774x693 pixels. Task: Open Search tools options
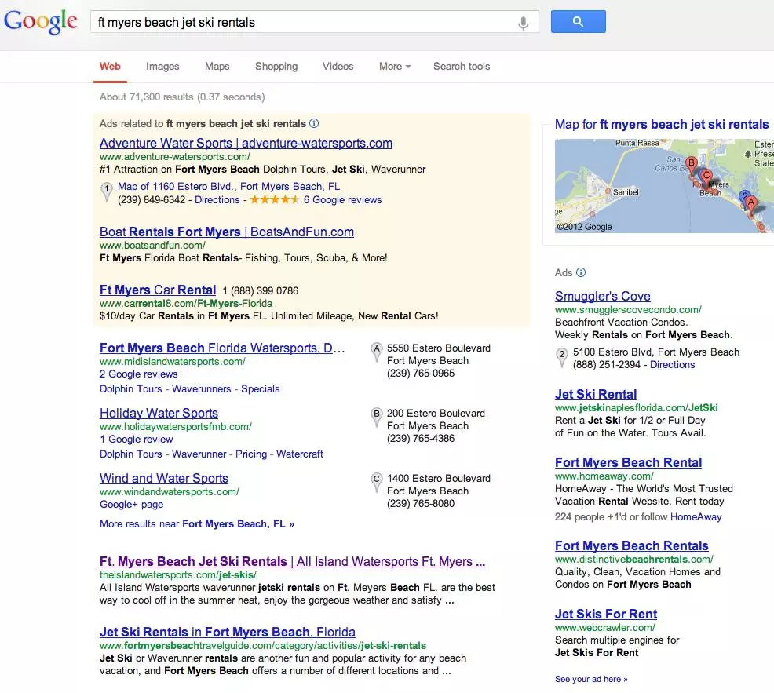462,66
